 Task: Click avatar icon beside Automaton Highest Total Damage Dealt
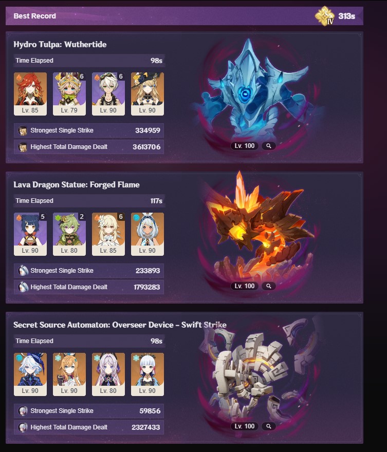point(23,427)
